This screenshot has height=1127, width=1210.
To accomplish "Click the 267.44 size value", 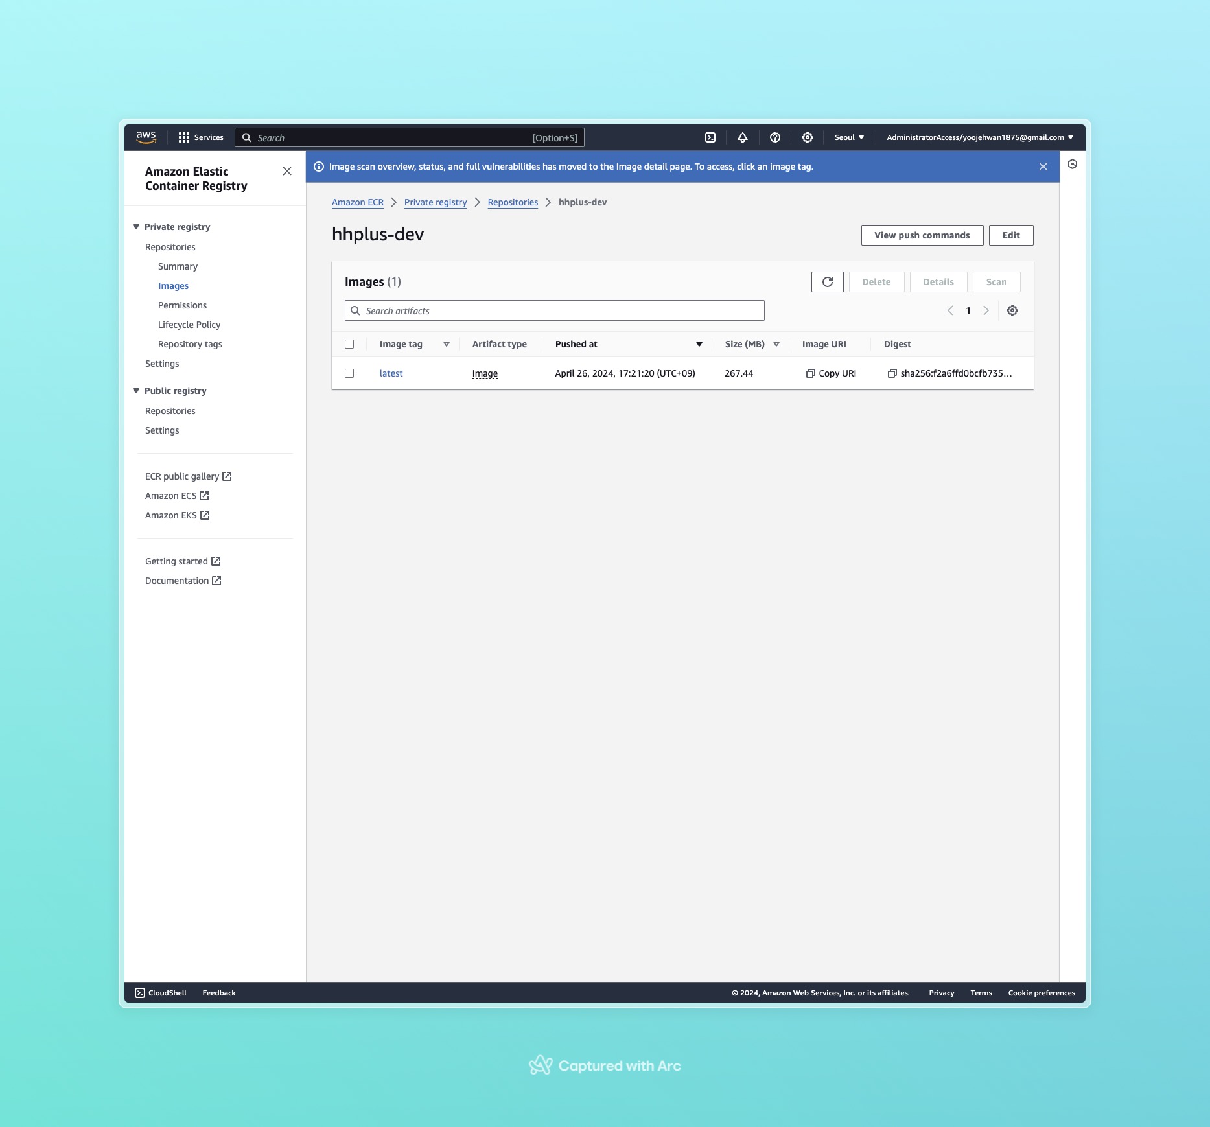I will tap(739, 373).
